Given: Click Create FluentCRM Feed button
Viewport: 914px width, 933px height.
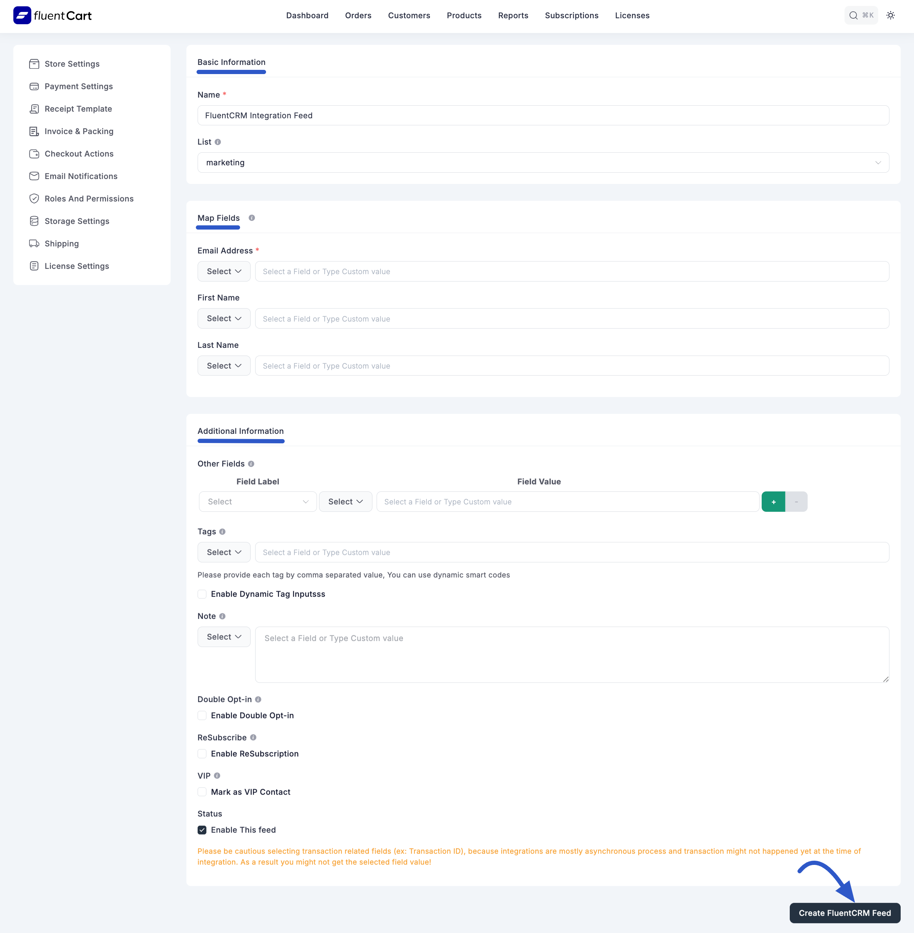Looking at the screenshot, I should 845,913.
